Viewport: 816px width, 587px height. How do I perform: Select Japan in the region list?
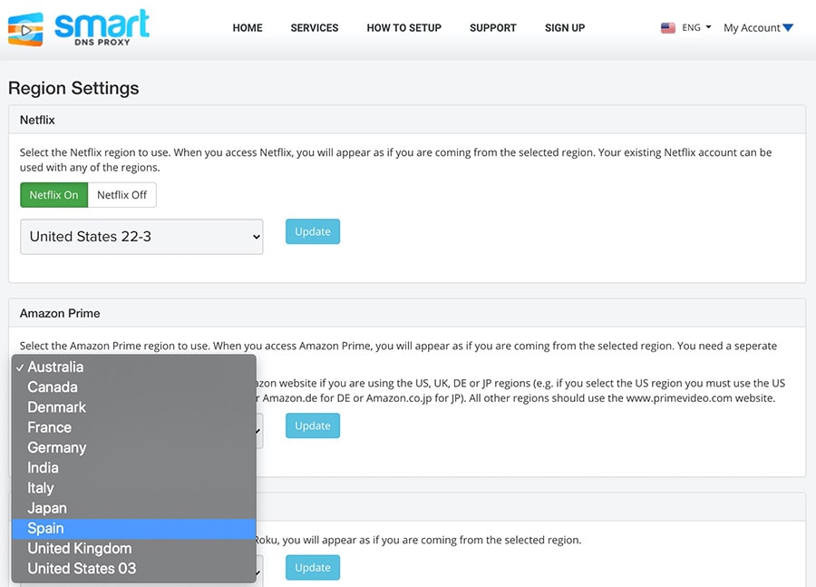pos(134,508)
